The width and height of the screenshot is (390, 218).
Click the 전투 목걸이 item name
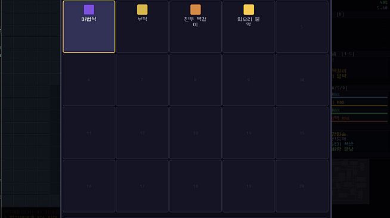[x=196, y=22]
